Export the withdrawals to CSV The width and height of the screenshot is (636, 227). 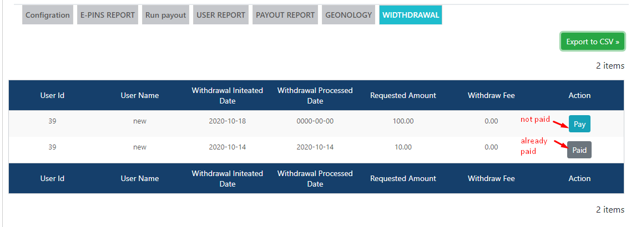point(592,42)
